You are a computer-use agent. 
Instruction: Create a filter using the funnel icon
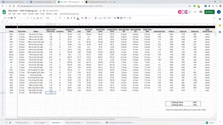(125, 18)
